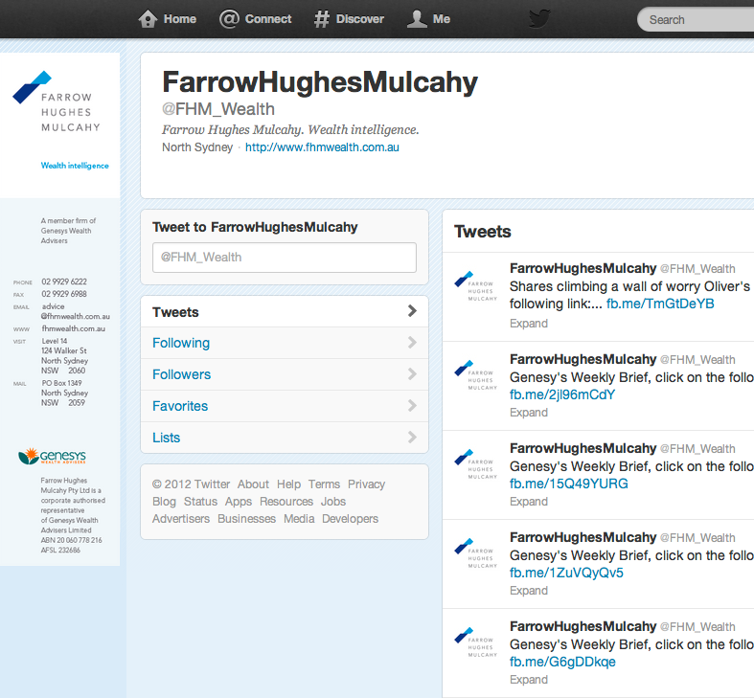Image resolution: width=754 pixels, height=698 pixels.
Task: Open link fb.me/1ZuVQyQv5
Action: [x=566, y=573]
